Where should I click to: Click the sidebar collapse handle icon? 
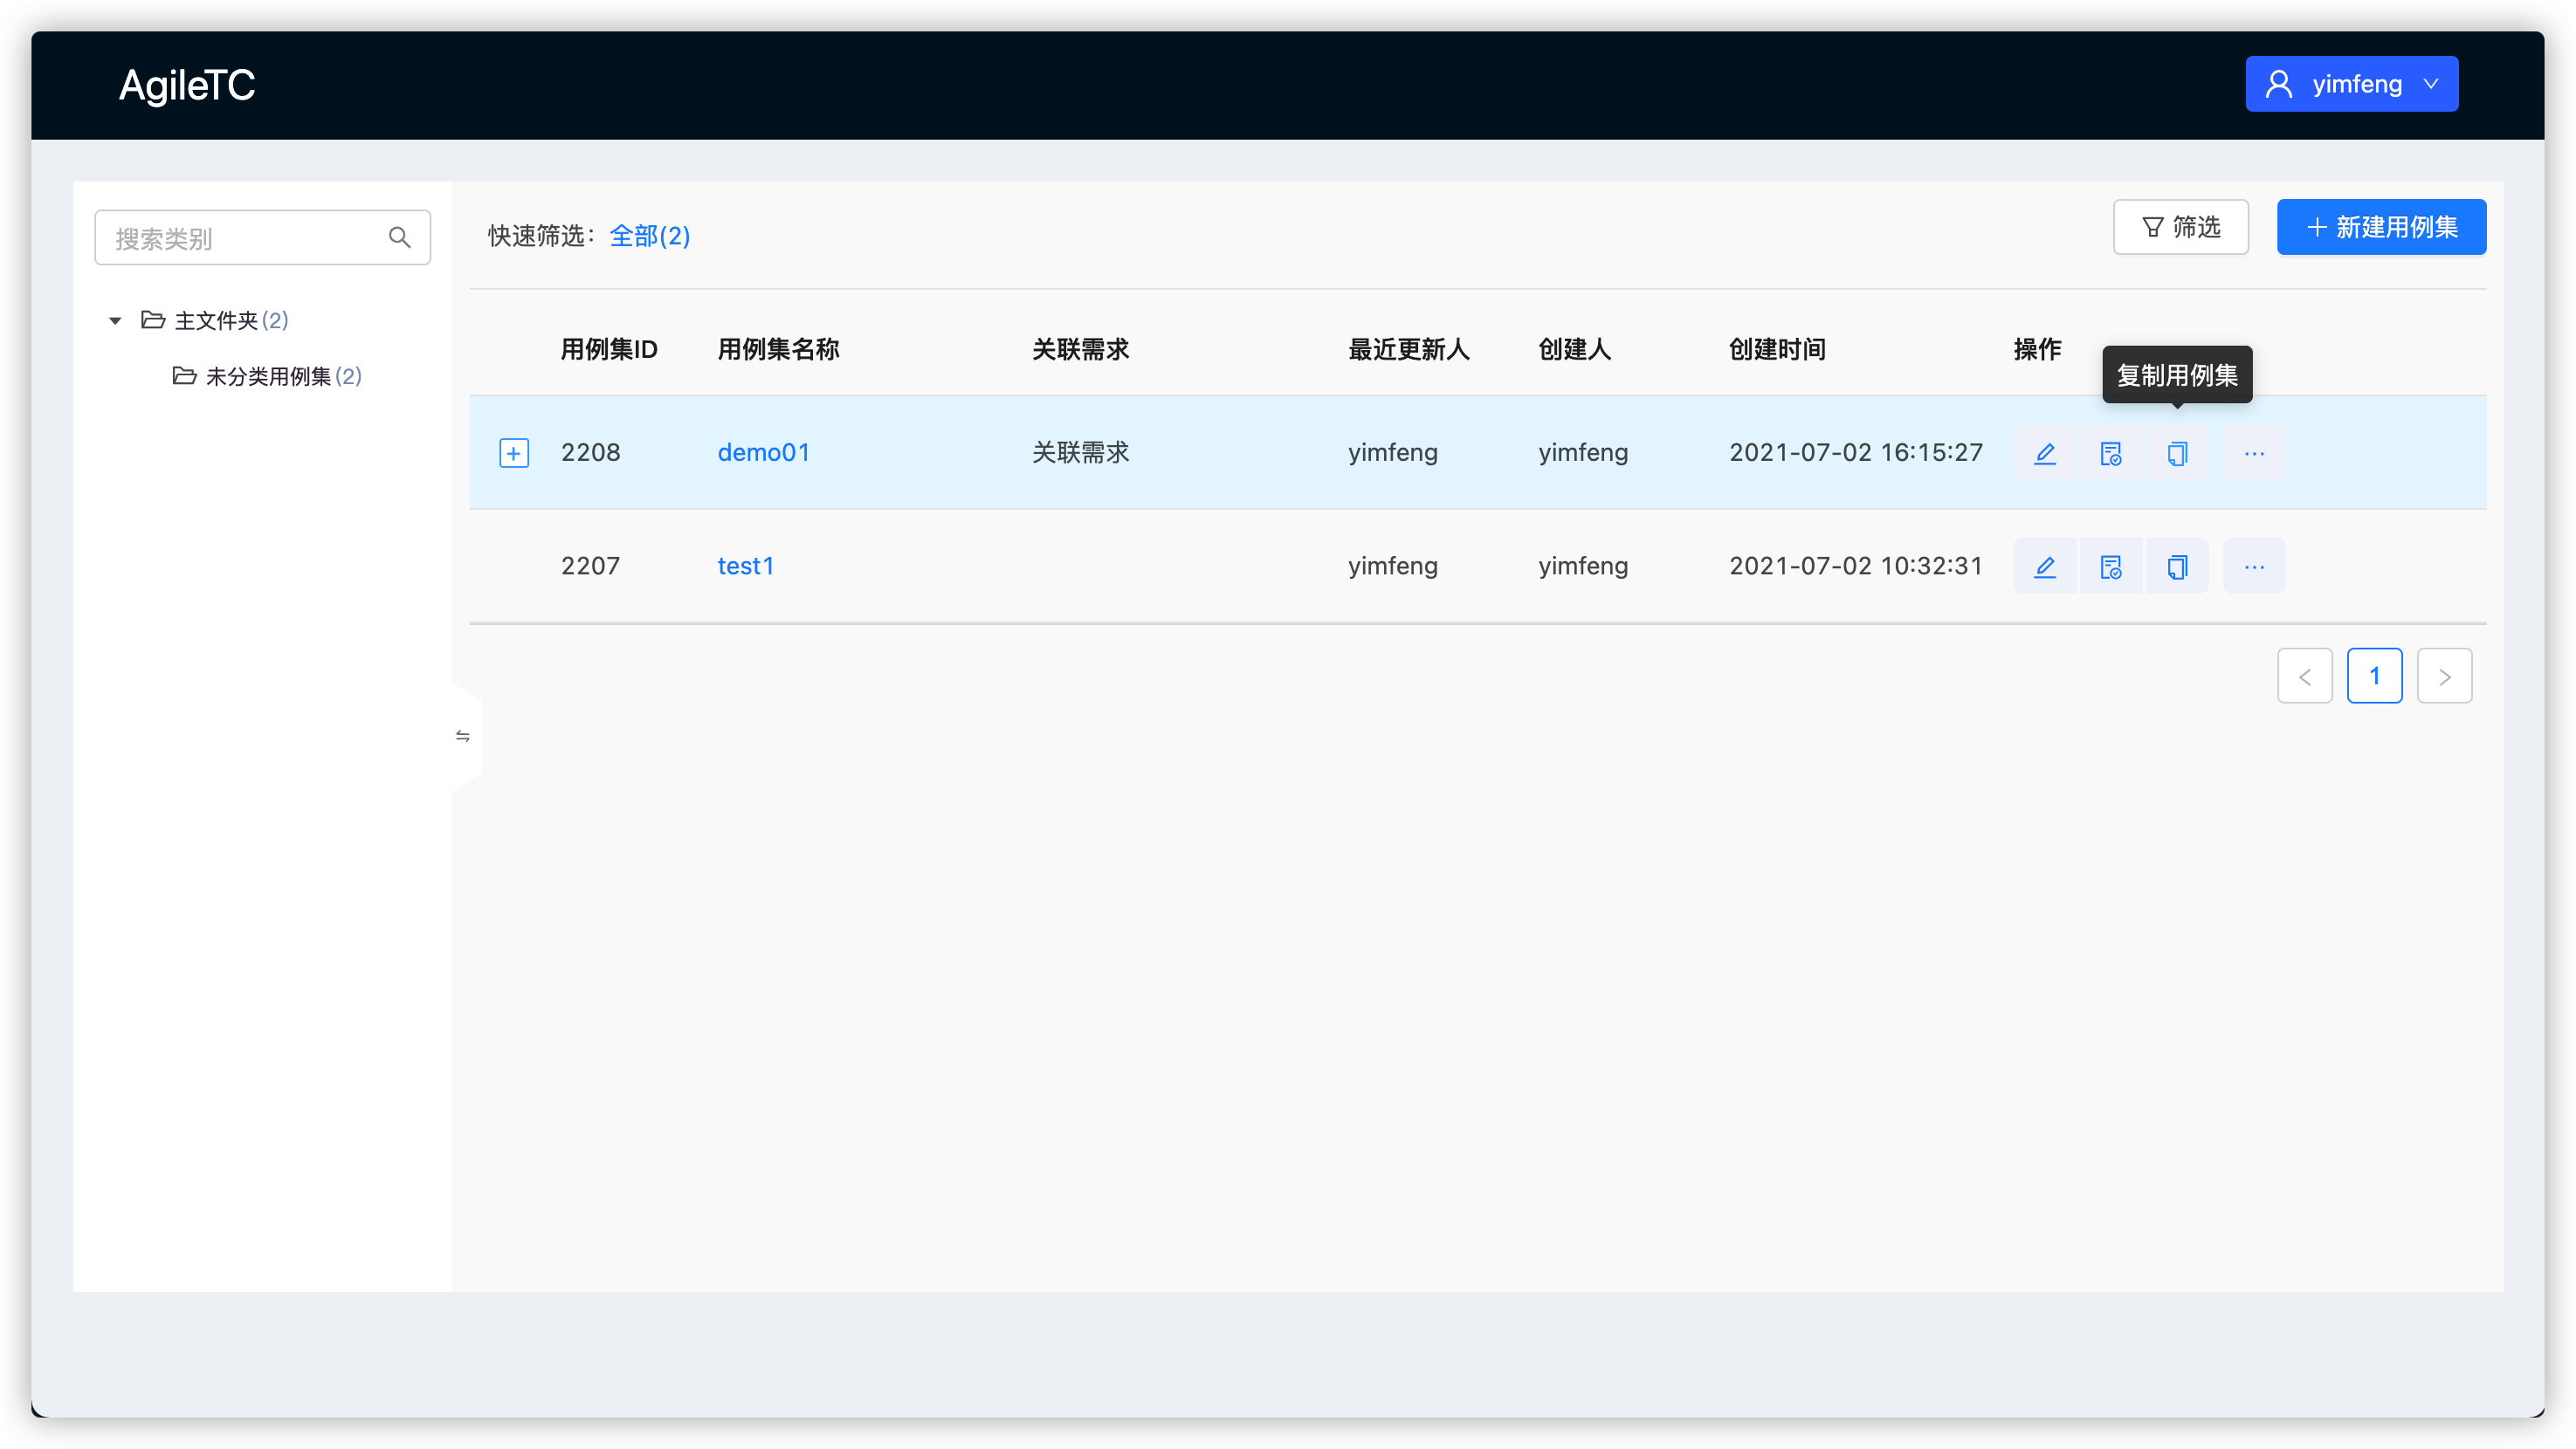click(x=463, y=737)
